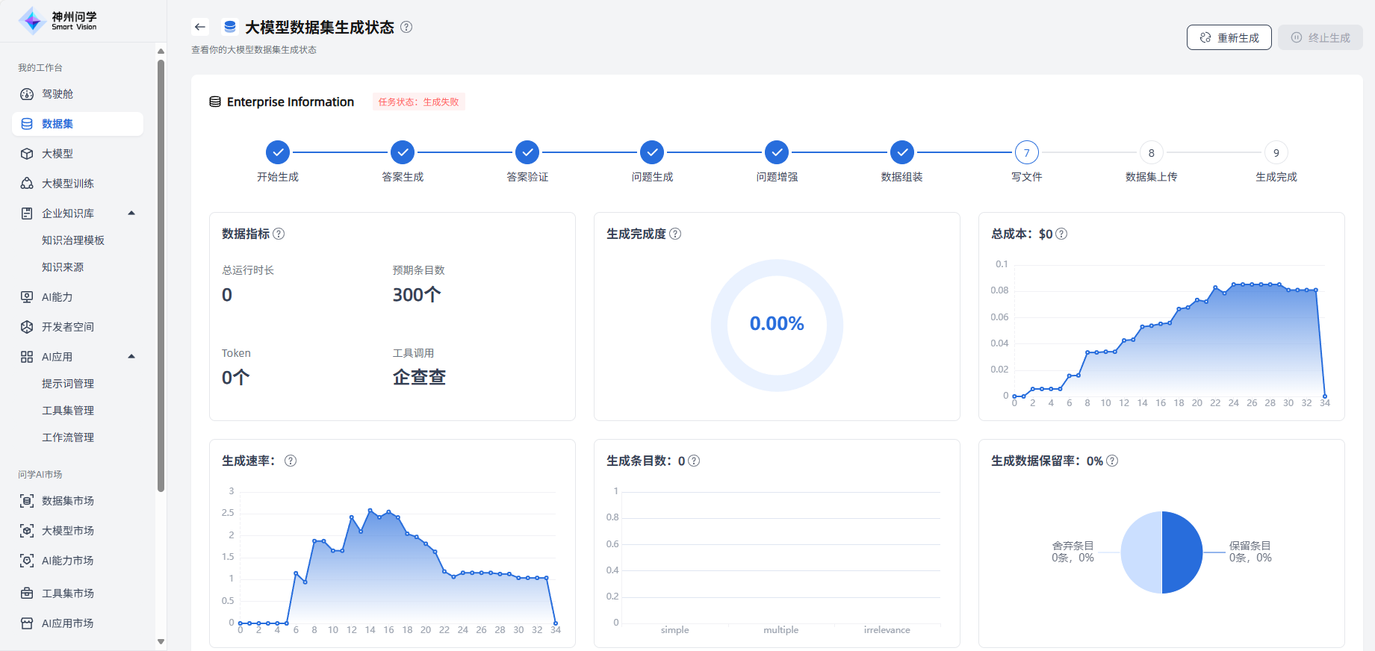Click help icon next to 生成条目数

tap(694, 461)
